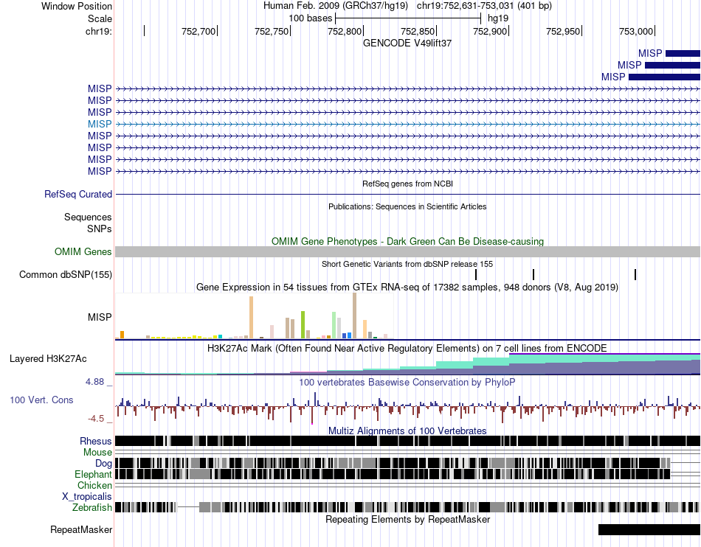
Task: Select dbSNP variant between 752,950 and 753,000
Action: pyautogui.click(x=635, y=275)
